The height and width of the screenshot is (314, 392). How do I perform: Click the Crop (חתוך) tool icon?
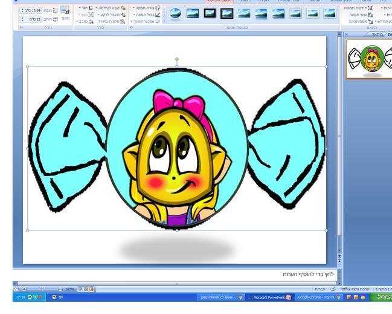(x=65, y=10)
